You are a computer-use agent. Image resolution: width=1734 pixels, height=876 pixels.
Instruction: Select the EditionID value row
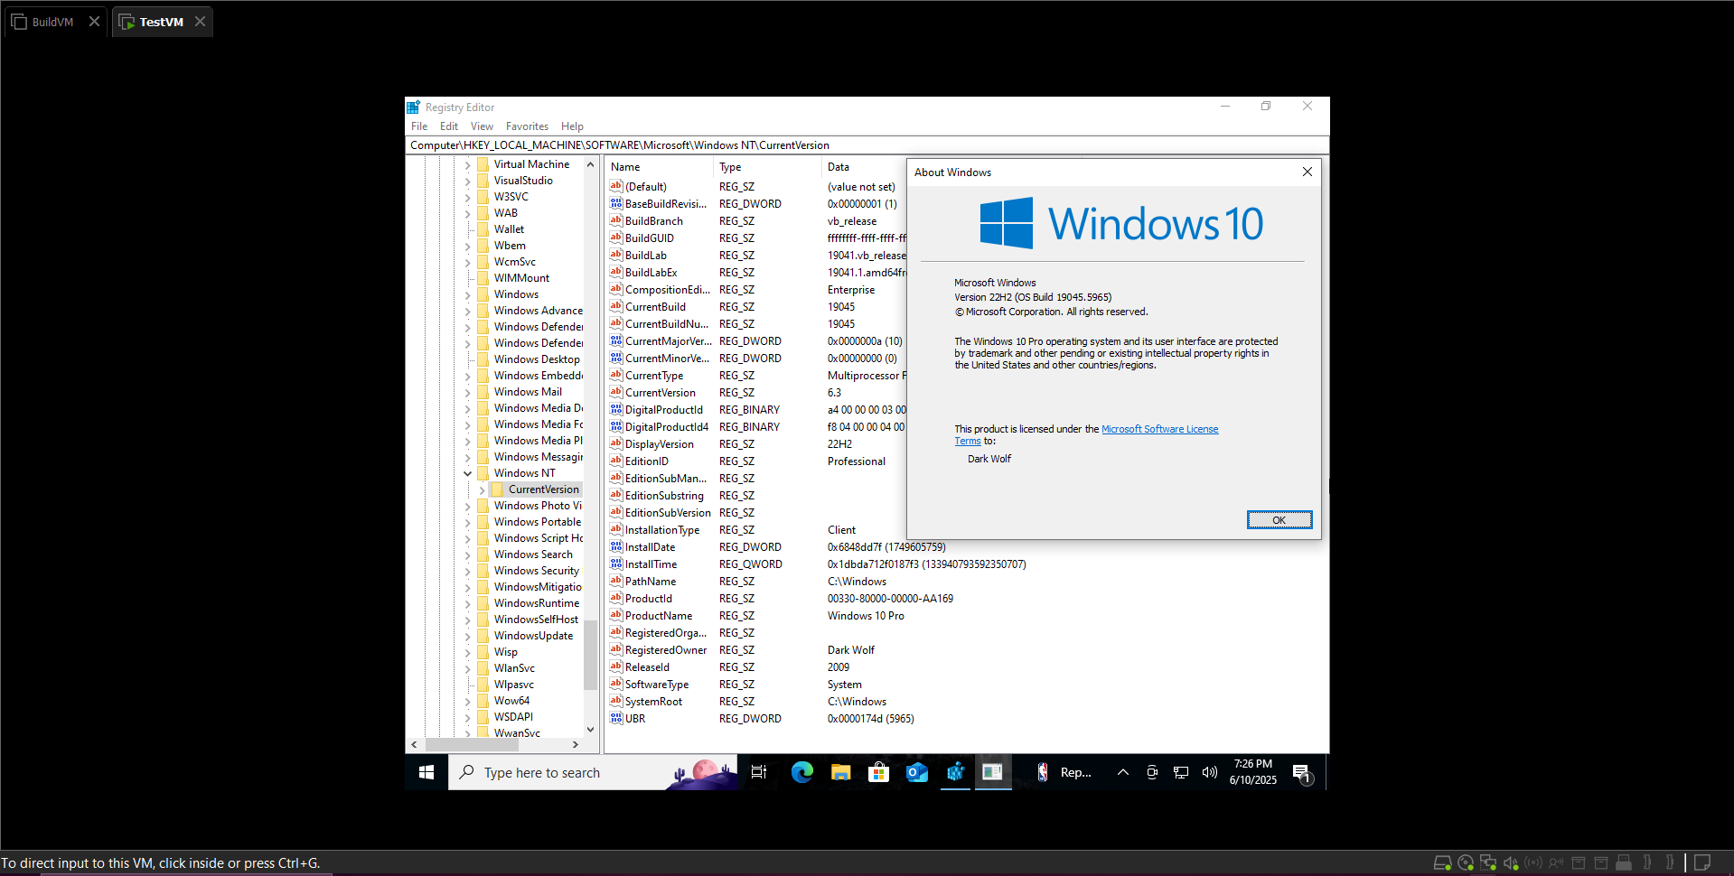pos(647,461)
